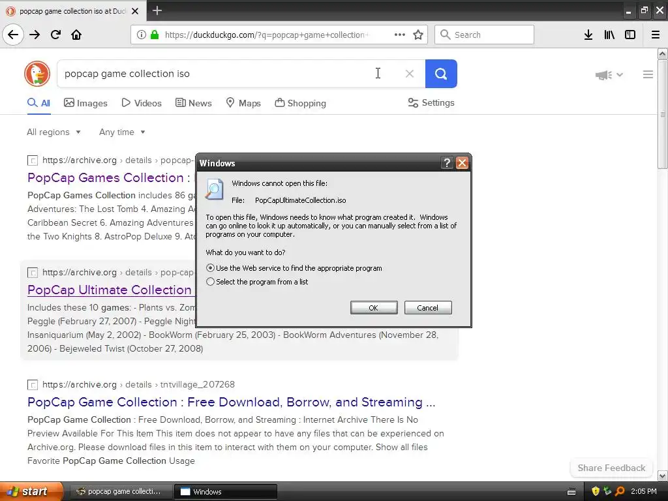This screenshot has width=668, height=501.
Task: Switch to the News tab
Action: tap(193, 103)
